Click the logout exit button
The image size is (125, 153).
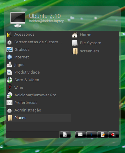click(114, 135)
